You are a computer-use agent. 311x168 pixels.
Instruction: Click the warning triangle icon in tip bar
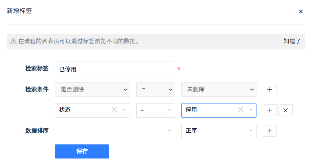(x=13, y=41)
